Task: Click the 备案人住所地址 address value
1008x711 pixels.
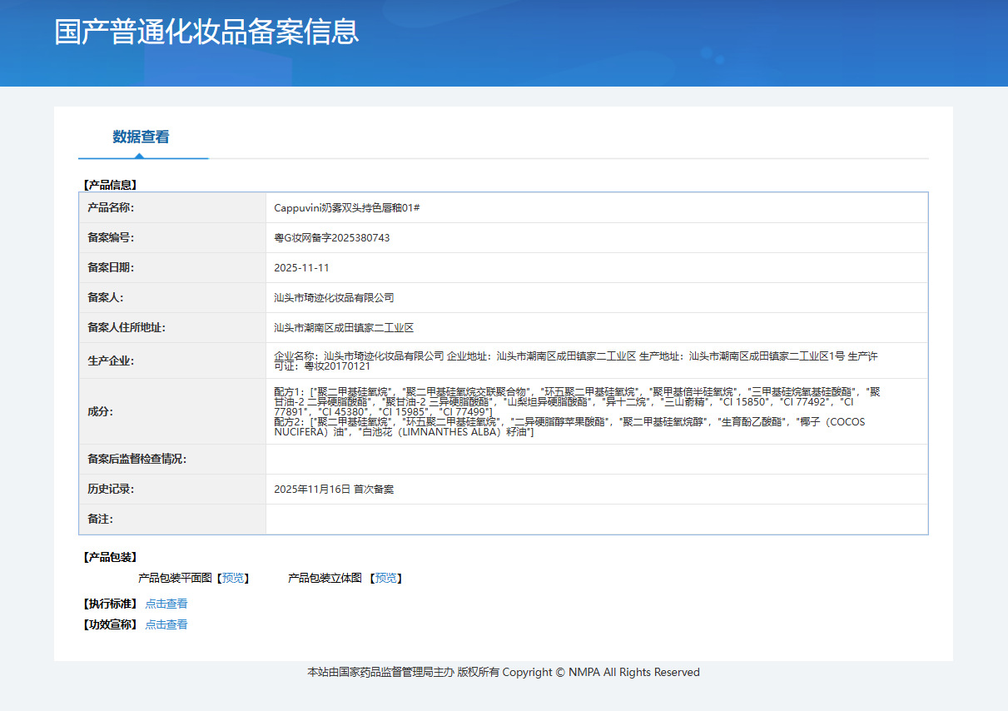Action: 344,328
